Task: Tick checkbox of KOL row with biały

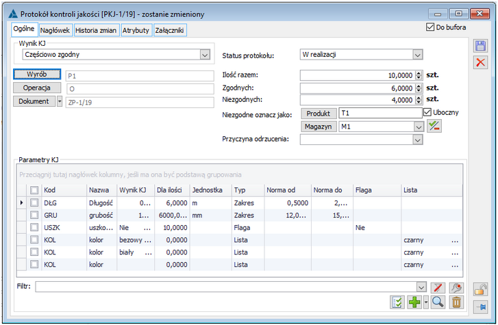Action: [x=34, y=252]
